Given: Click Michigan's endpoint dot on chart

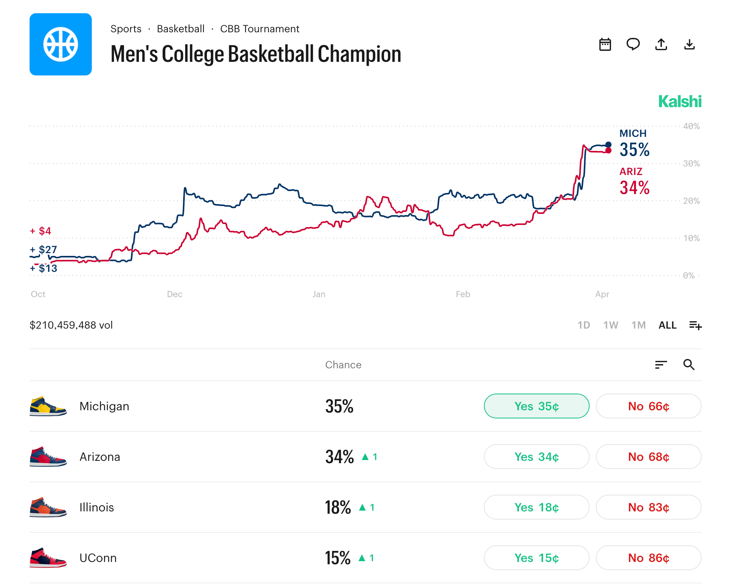Looking at the screenshot, I should 608,145.
